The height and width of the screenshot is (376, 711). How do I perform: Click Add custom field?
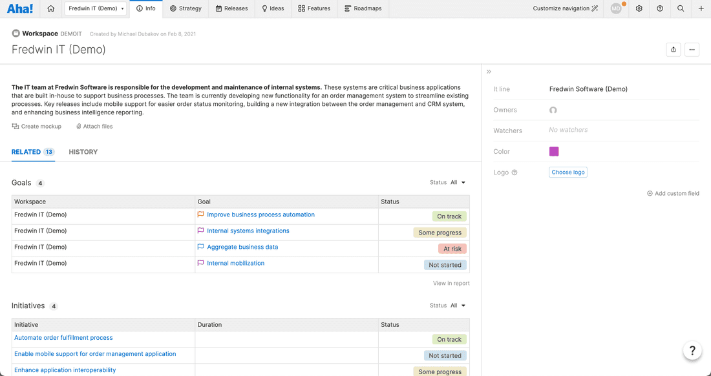(x=673, y=193)
